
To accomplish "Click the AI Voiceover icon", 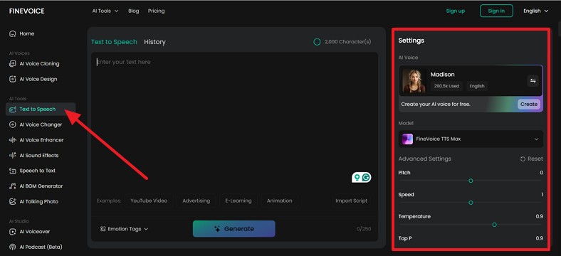I will point(13,231).
